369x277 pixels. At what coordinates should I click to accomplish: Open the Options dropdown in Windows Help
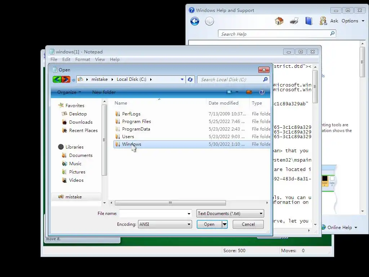(x=353, y=21)
